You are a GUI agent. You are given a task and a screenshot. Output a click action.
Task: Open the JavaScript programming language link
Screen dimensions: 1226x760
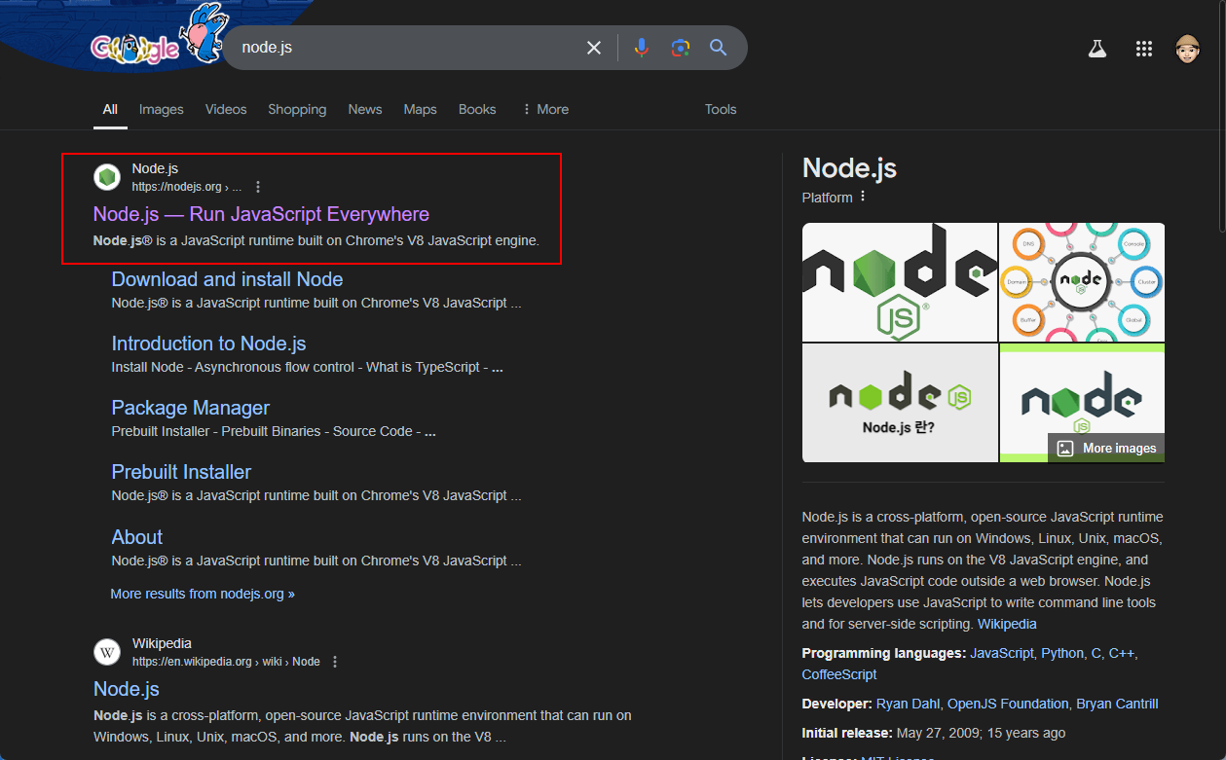(1001, 653)
